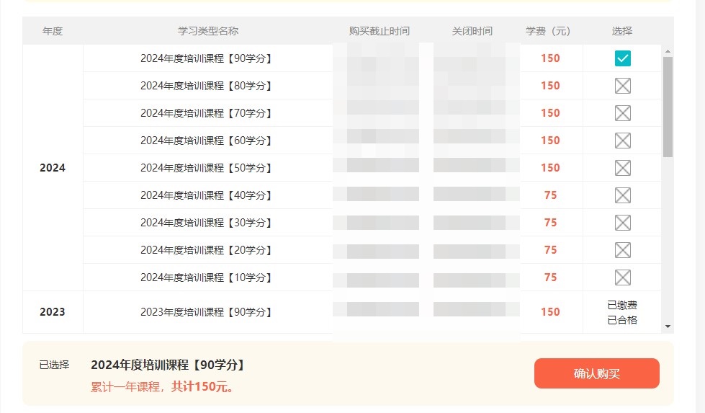705x413 pixels.
Task: Click the 2024年度培训课程【20学分】 row name
Action: [x=207, y=250]
